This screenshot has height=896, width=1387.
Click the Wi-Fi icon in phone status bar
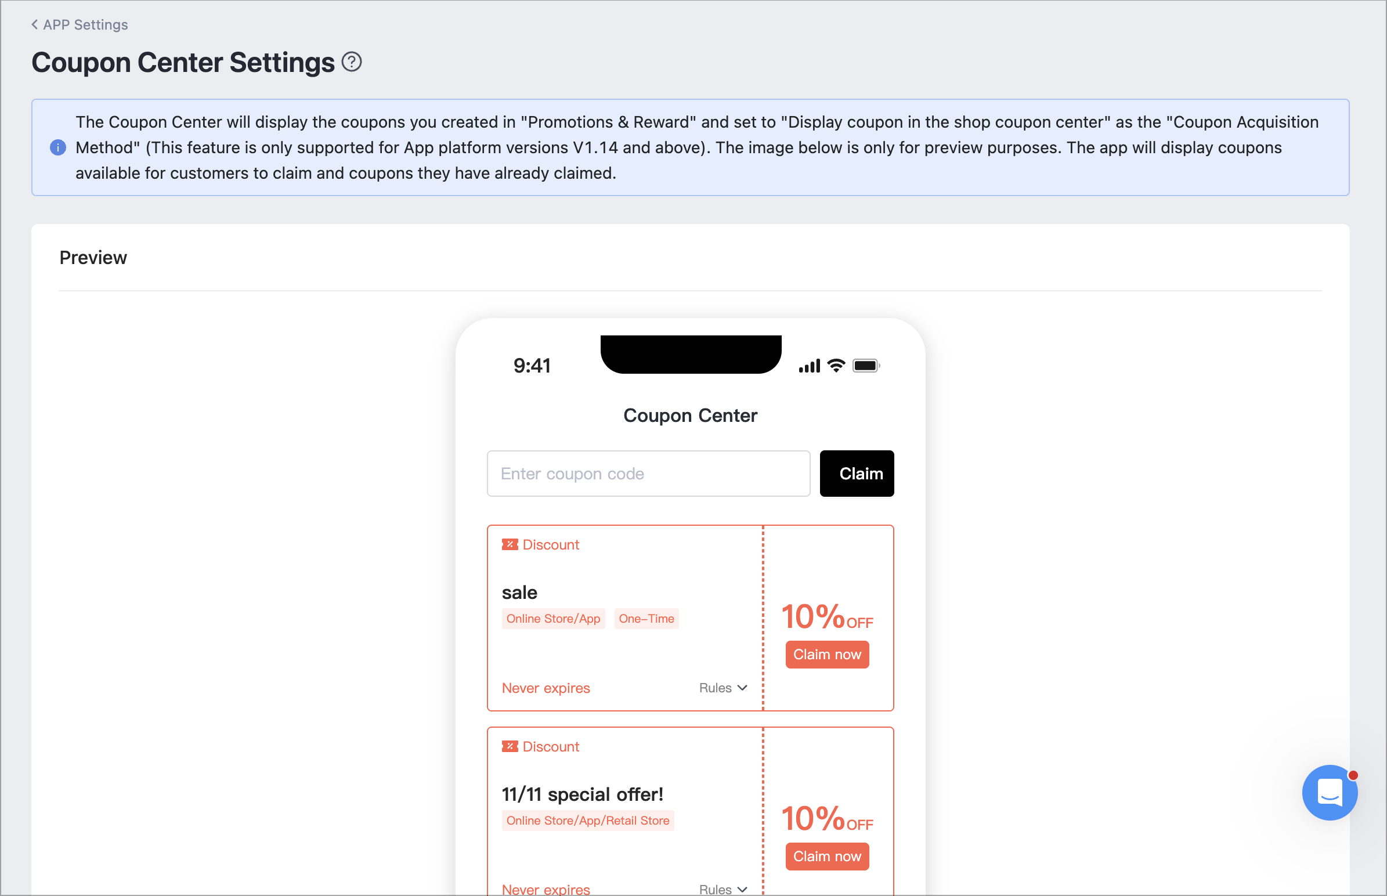point(836,366)
